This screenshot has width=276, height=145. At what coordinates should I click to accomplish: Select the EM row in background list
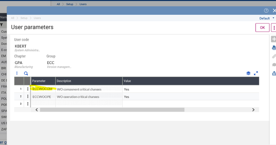tap(3, 56)
